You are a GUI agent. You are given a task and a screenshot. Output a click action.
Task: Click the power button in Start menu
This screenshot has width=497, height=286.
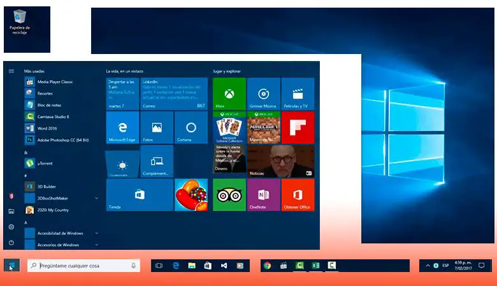click(x=11, y=243)
